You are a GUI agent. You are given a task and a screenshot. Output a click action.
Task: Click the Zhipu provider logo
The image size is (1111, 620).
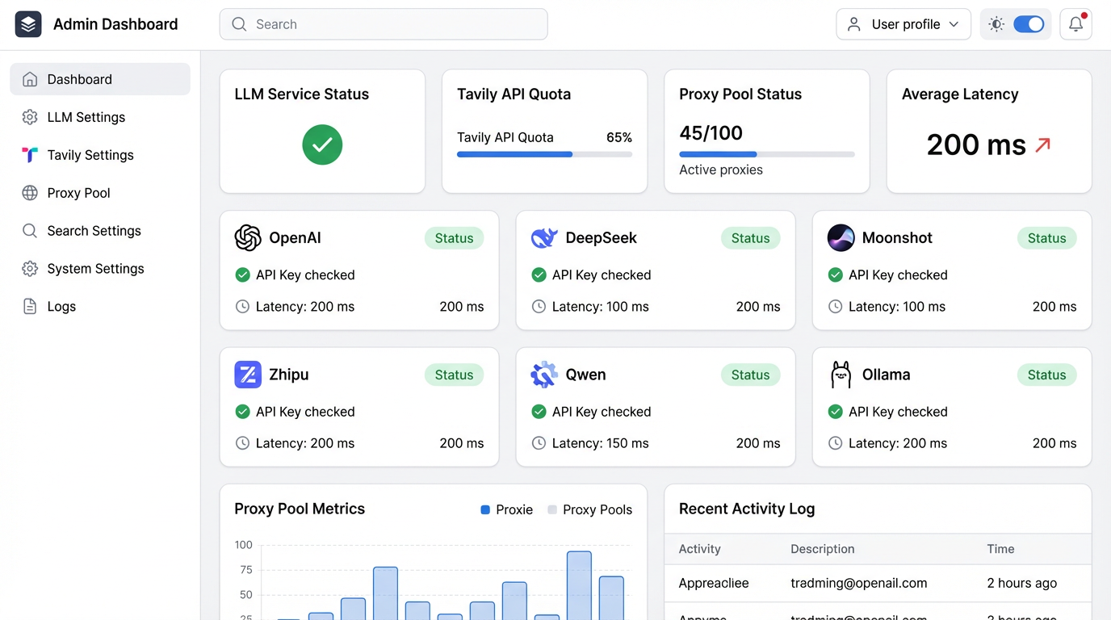(248, 375)
